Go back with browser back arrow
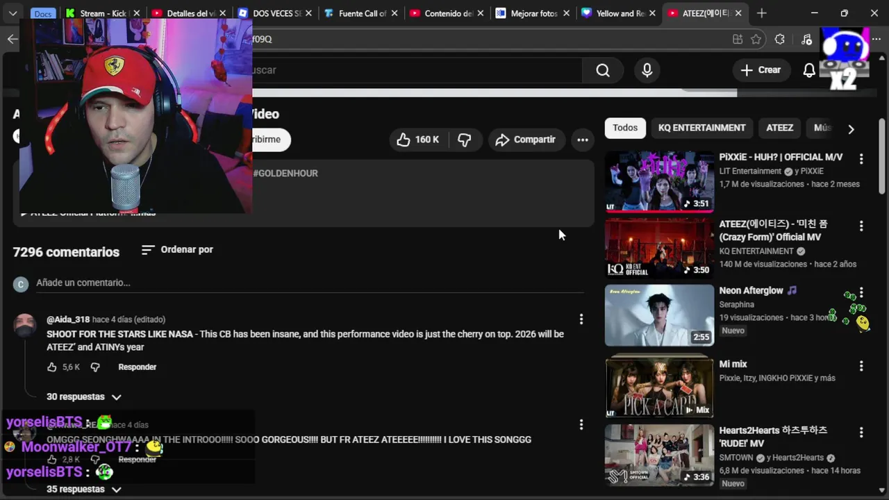 tap(12, 39)
